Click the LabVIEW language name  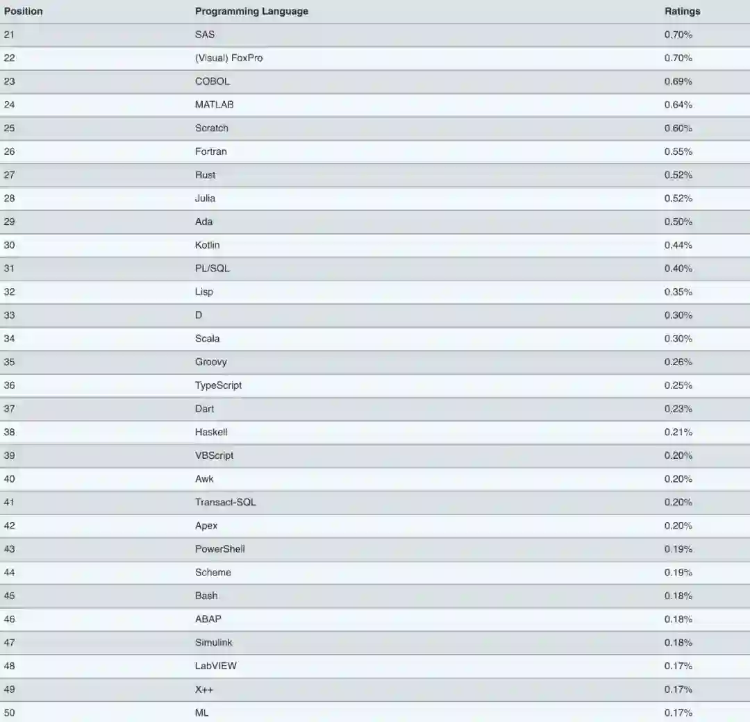point(215,666)
